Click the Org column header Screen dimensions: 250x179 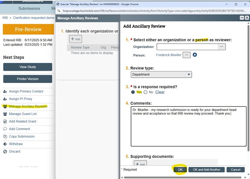click(103, 48)
